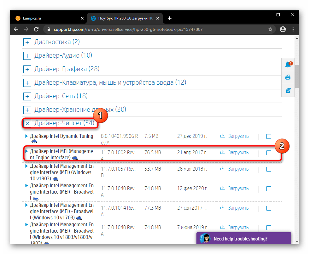View site security lock info
309x254 pixels.
(x=49, y=29)
